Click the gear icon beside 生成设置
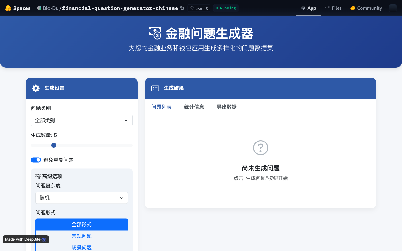Viewport: 402px width, 251px height. 36,88
